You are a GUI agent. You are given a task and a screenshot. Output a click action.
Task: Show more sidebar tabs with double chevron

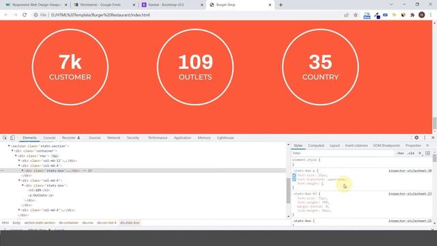[427, 146]
